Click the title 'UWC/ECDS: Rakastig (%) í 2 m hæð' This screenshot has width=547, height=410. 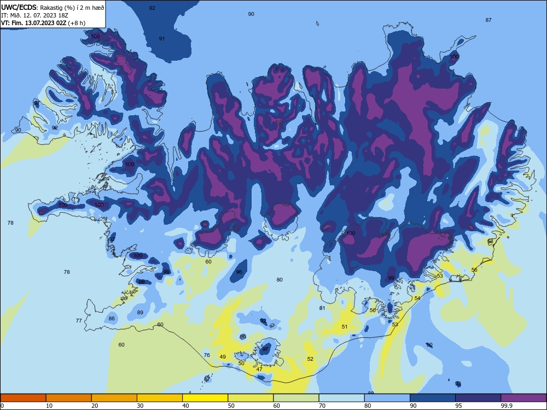[53, 7]
